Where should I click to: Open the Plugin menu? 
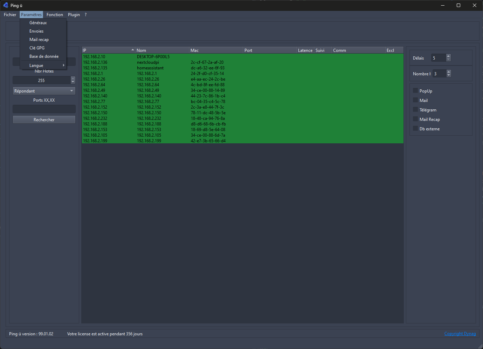(x=74, y=15)
